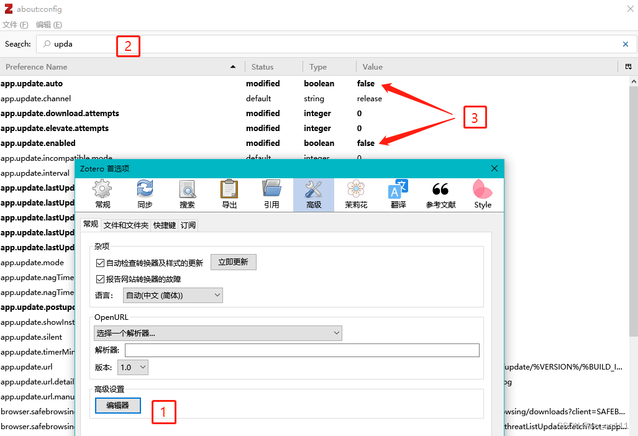Toggle 自动检查转换器及样式的更新 checkbox
Viewport: 638px width, 436px height.
(x=100, y=263)
